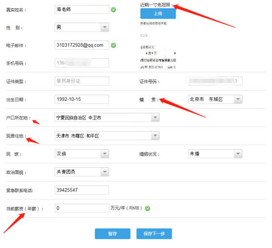Open the 政治面貌 共青团员 dropdown
Viewport: 272px width, 248px height.
105,172
